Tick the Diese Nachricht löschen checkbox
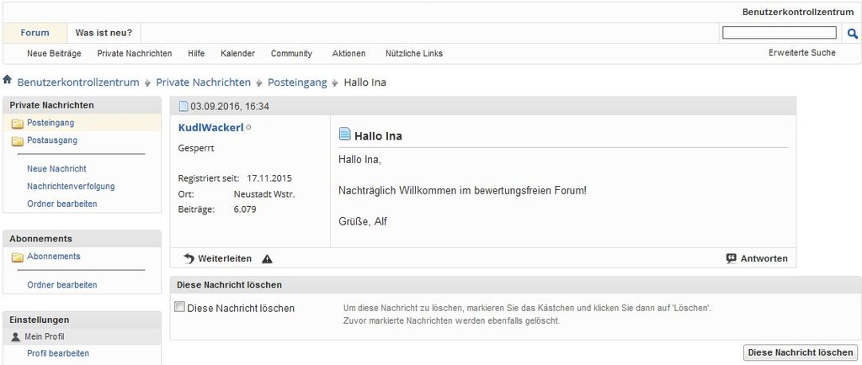Viewport: 862px width, 365px height. (x=179, y=307)
